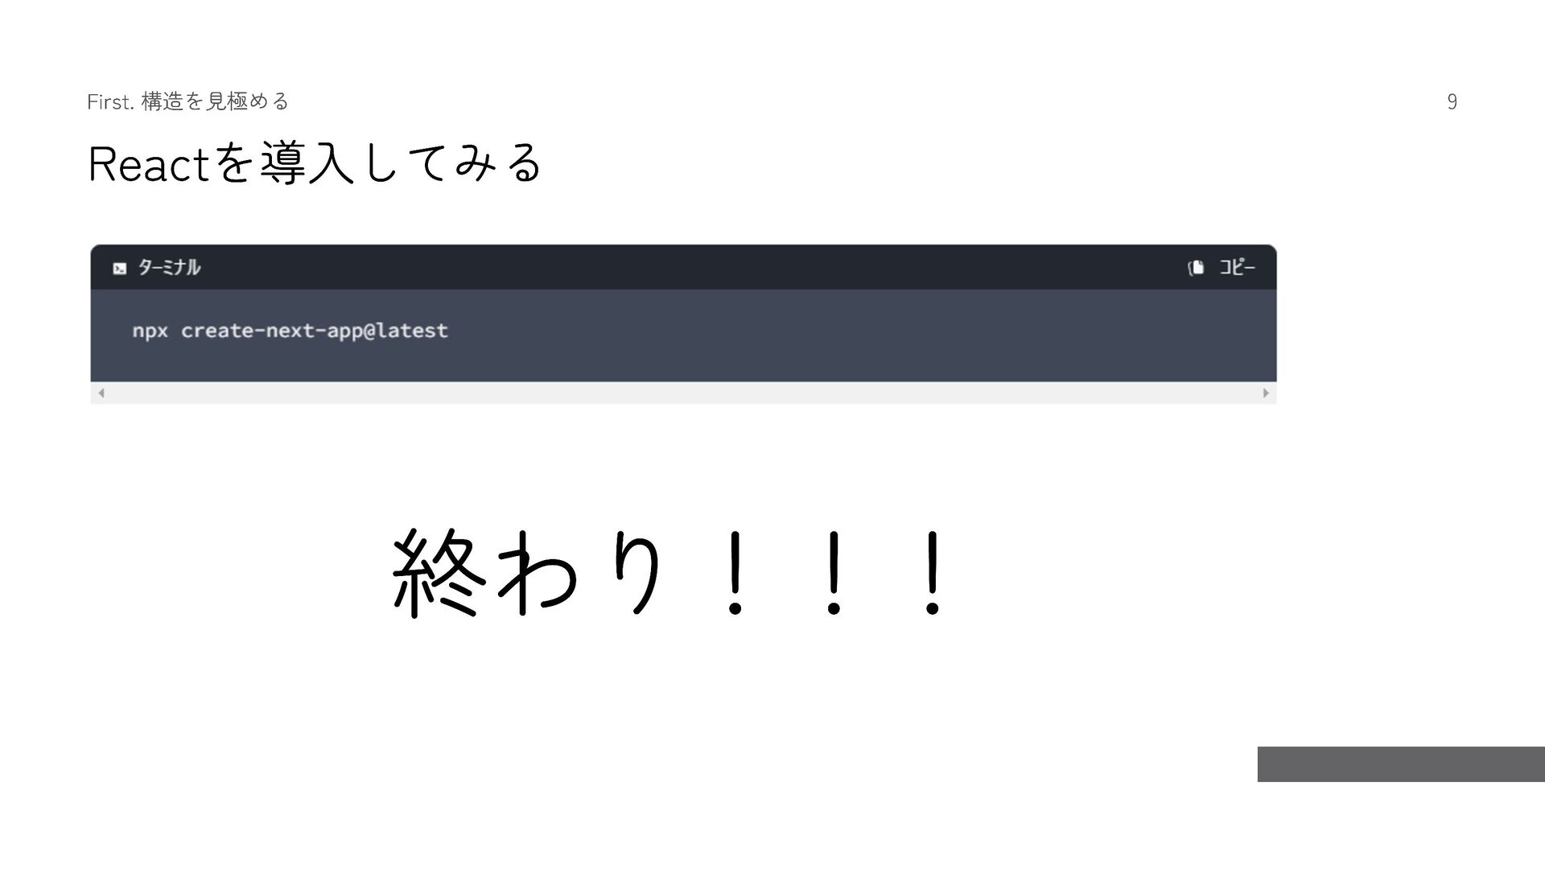Click the コピー button label

[1237, 267]
